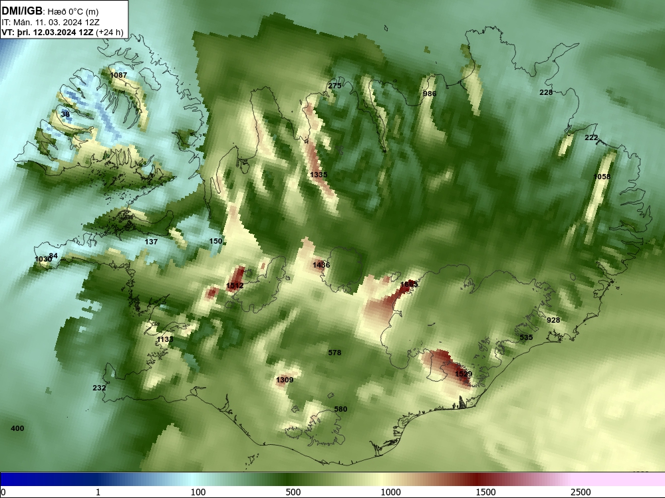Click the map value 1335
The width and height of the screenshot is (665, 498).
(319, 175)
